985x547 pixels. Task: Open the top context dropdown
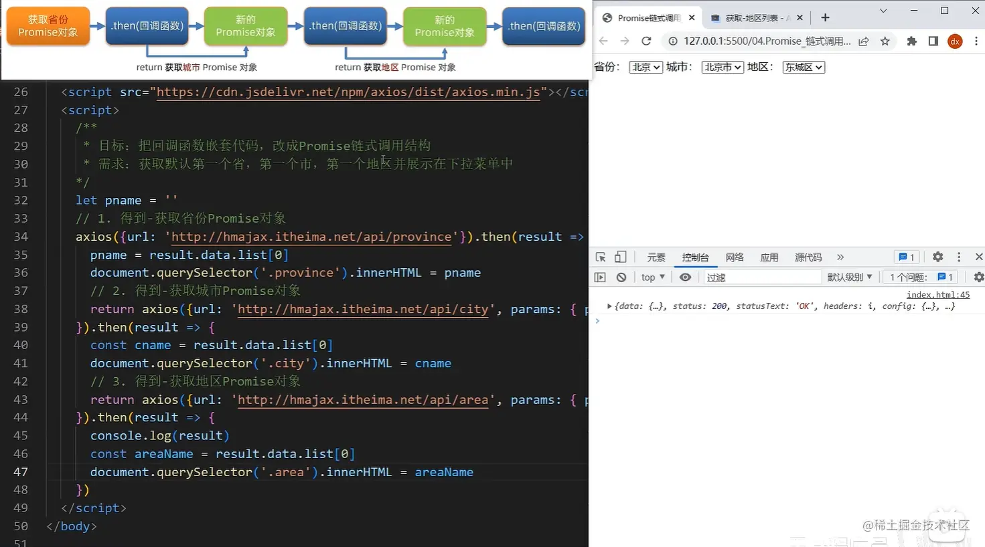[x=653, y=277]
